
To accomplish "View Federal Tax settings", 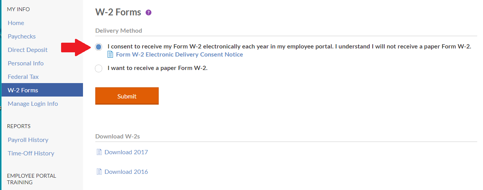I will coord(23,77).
